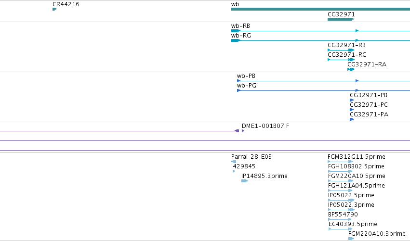
Task: Click the CG32971-PA protein glyph
Action: 352,119
